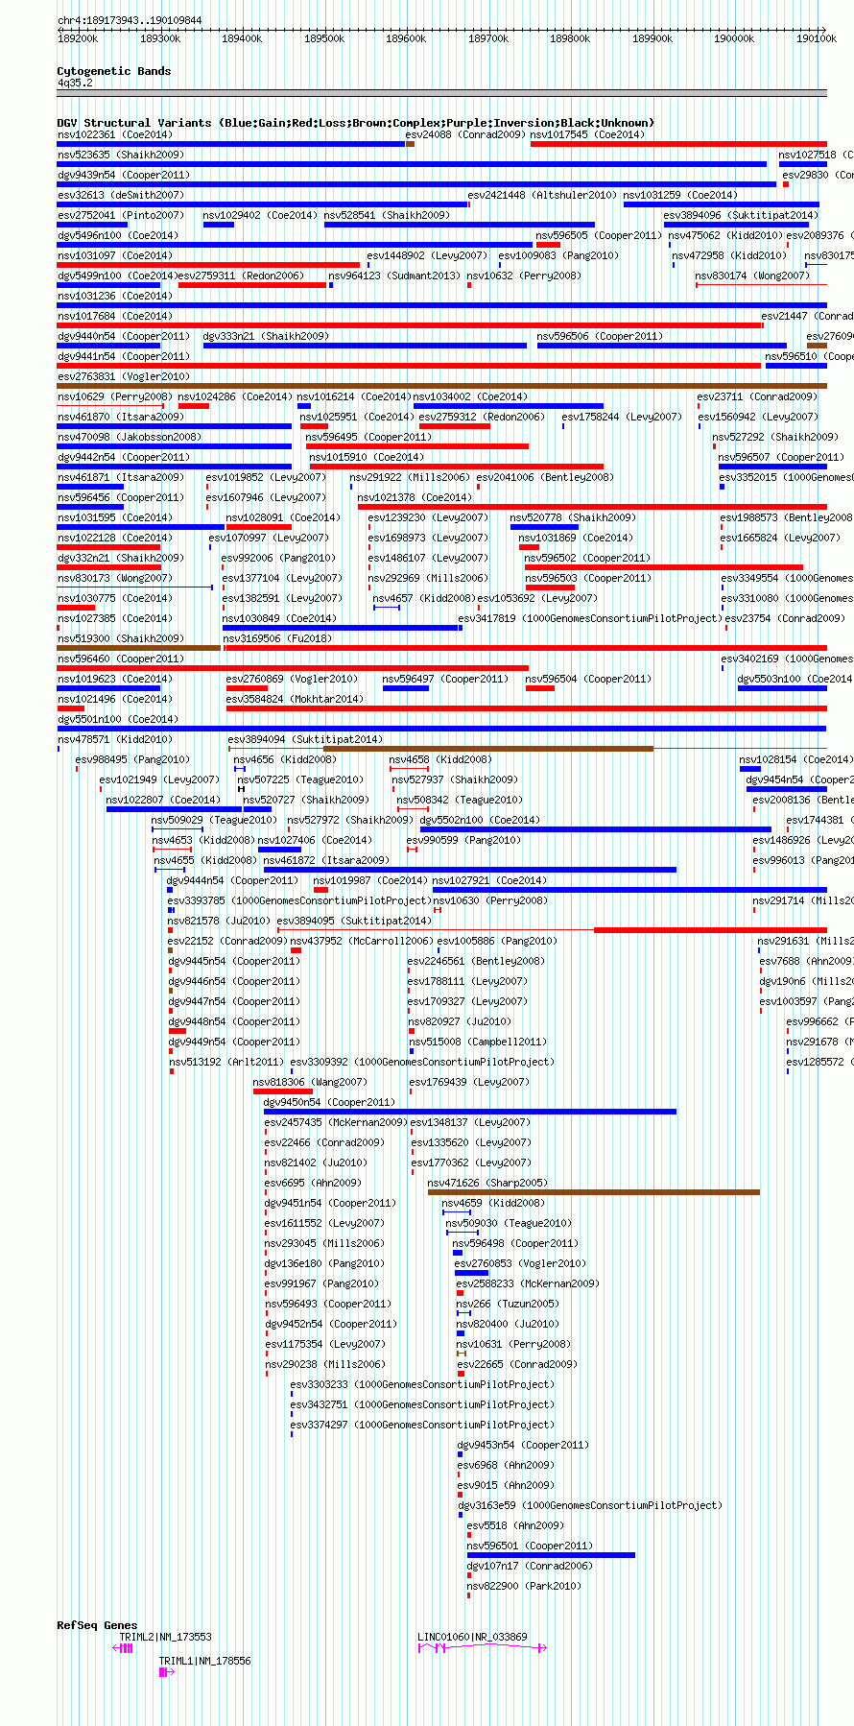Select variant nsv507225 (Teague2010)
The image size is (854, 1726).
pos(300,779)
